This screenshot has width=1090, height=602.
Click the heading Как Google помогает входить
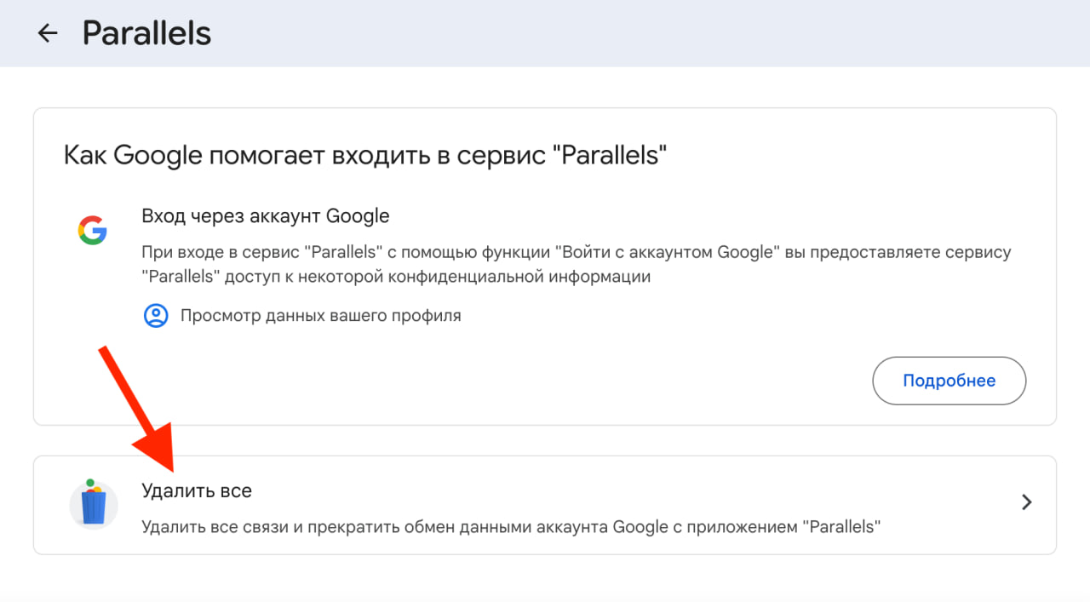click(364, 156)
